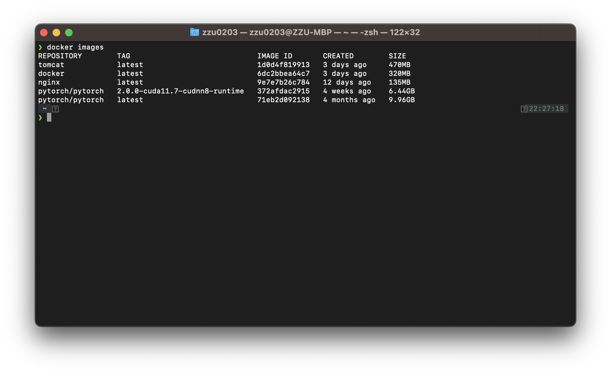This screenshot has width=611, height=373.
Task: Click the SIZE column header
Action: point(397,56)
